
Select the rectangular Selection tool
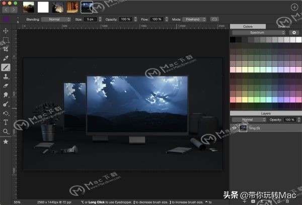tap(6, 40)
